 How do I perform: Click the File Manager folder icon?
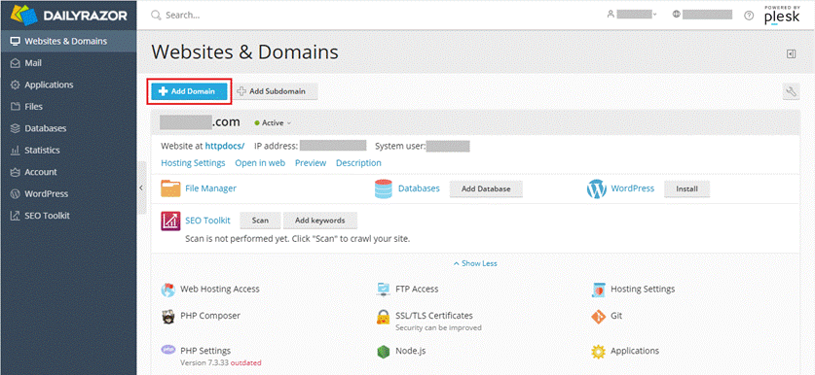[x=170, y=188]
